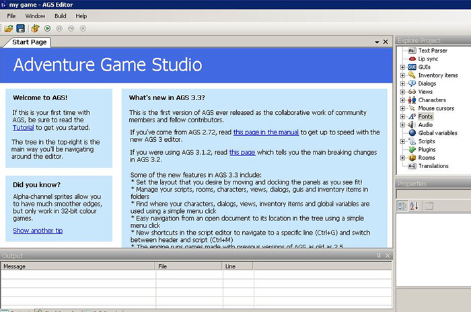The width and height of the screenshot is (471, 312).
Task: Expand the Audio tree node
Action: click(x=402, y=124)
